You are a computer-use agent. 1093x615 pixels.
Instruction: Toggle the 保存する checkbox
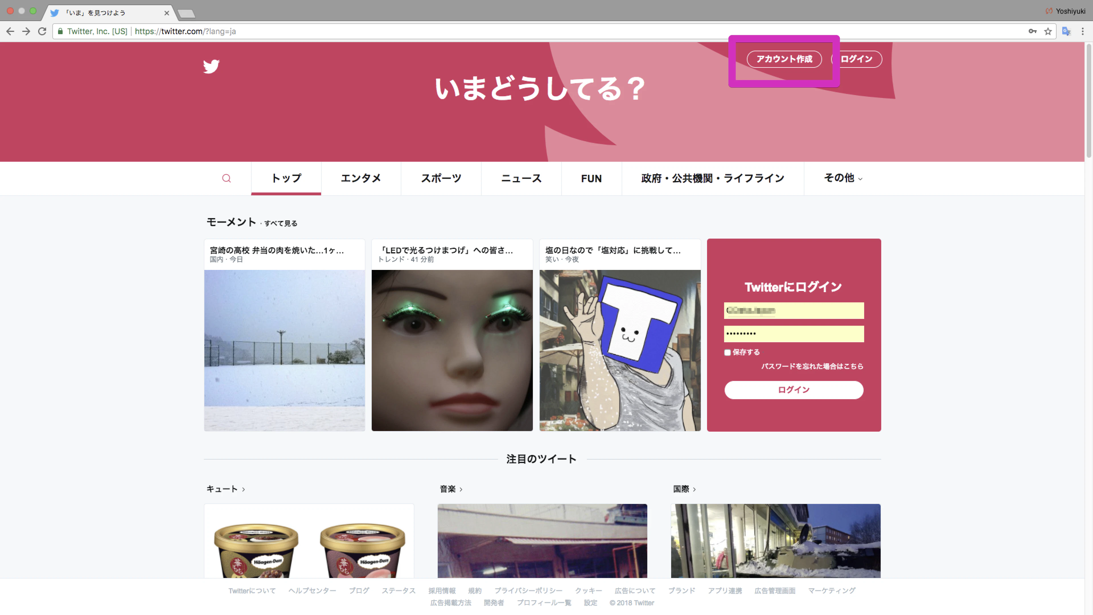pos(727,352)
